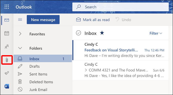The height and width of the screenshot is (95, 173).
Task: Click the Inbox heading in message list
Action: pos(90,33)
